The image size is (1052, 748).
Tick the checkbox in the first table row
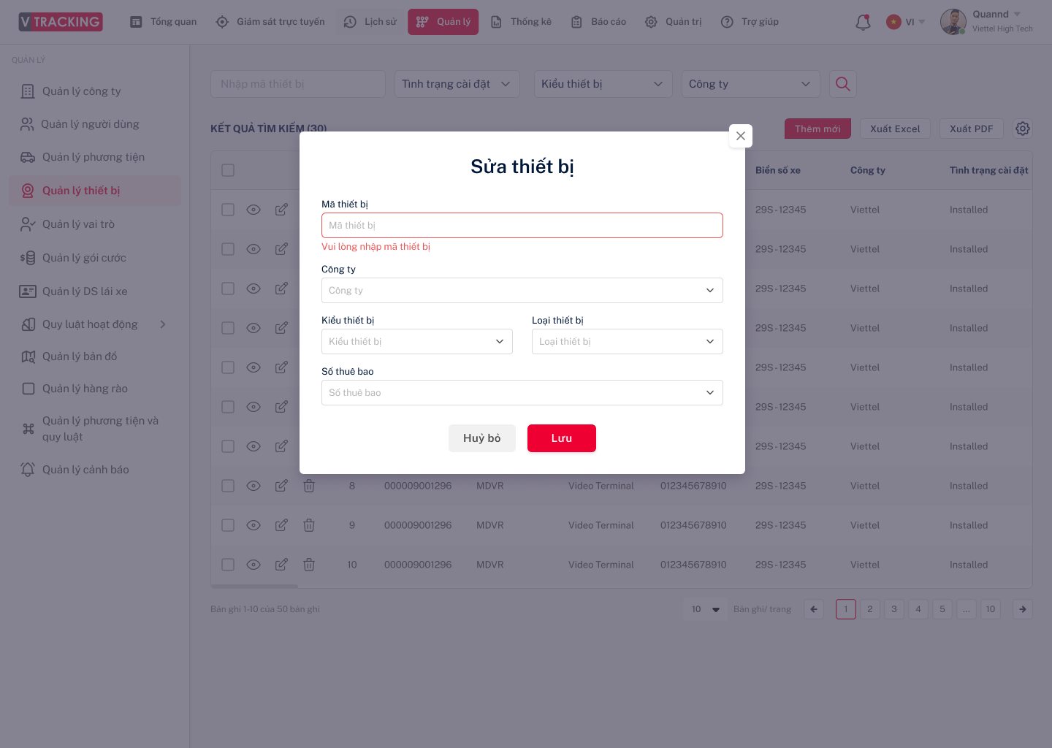click(228, 210)
